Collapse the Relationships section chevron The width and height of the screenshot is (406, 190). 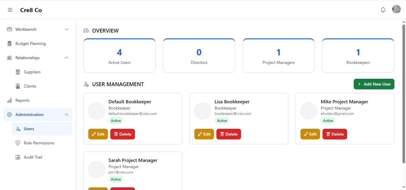[67, 58]
